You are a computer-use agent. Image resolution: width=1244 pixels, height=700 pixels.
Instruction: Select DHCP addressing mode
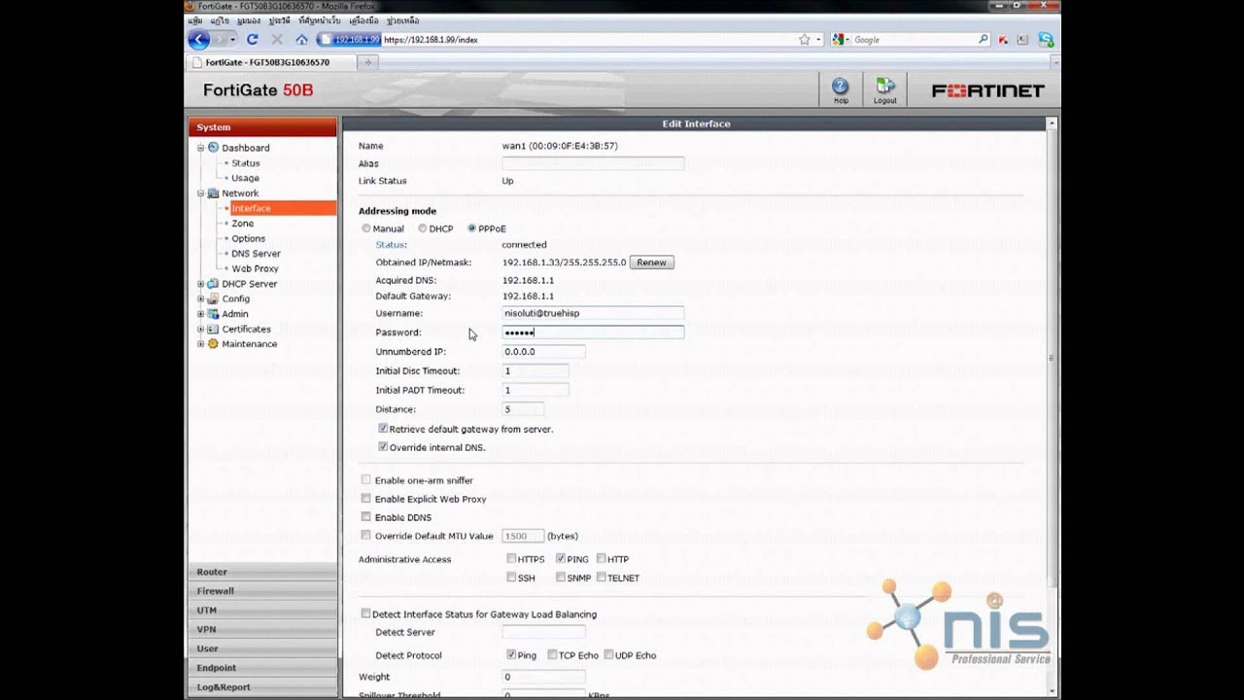423,228
